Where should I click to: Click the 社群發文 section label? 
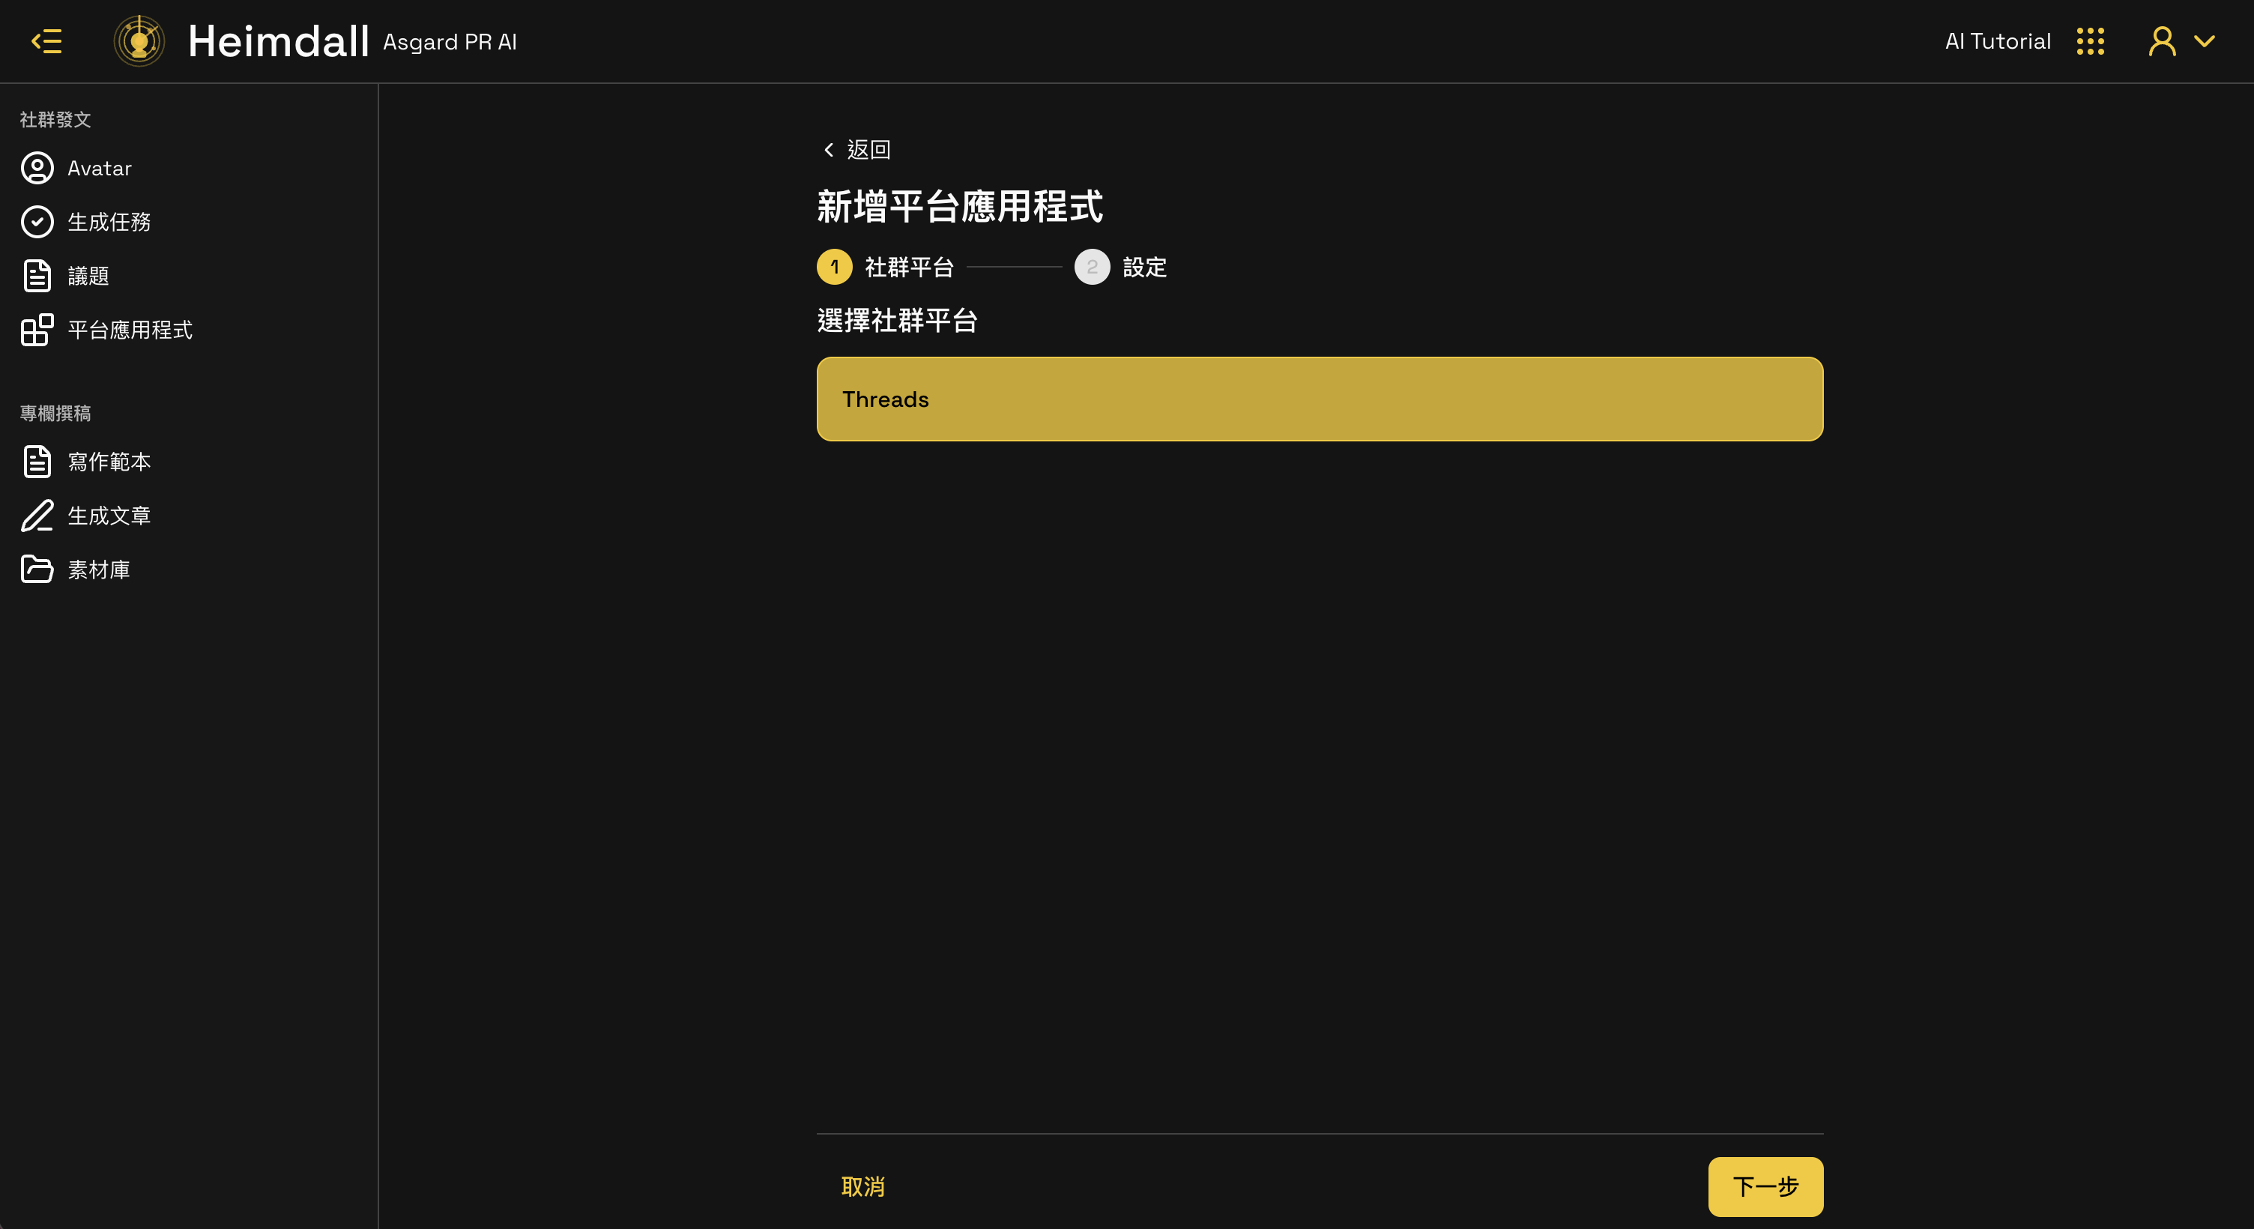point(55,119)
